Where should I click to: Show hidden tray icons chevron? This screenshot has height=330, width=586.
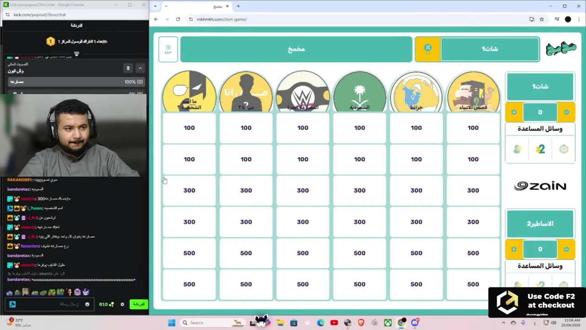[x=503, y=323]
